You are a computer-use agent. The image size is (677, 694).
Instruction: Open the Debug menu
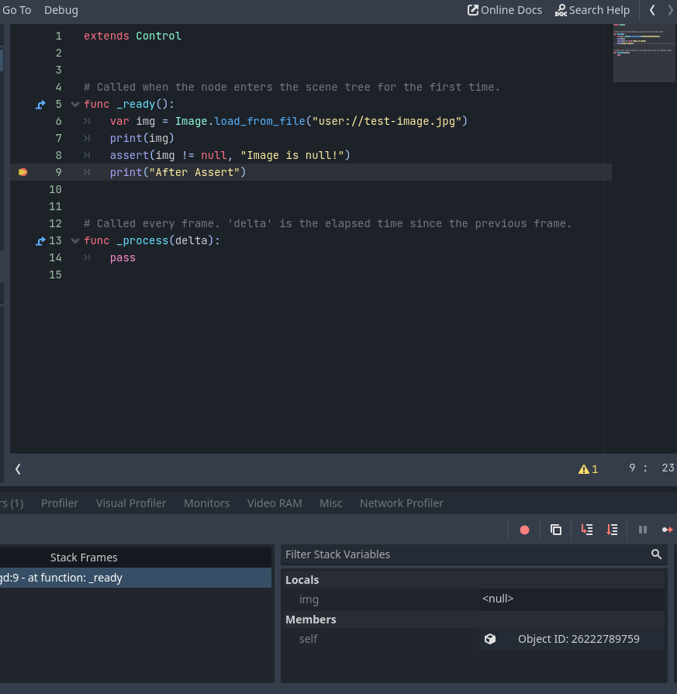60,10
